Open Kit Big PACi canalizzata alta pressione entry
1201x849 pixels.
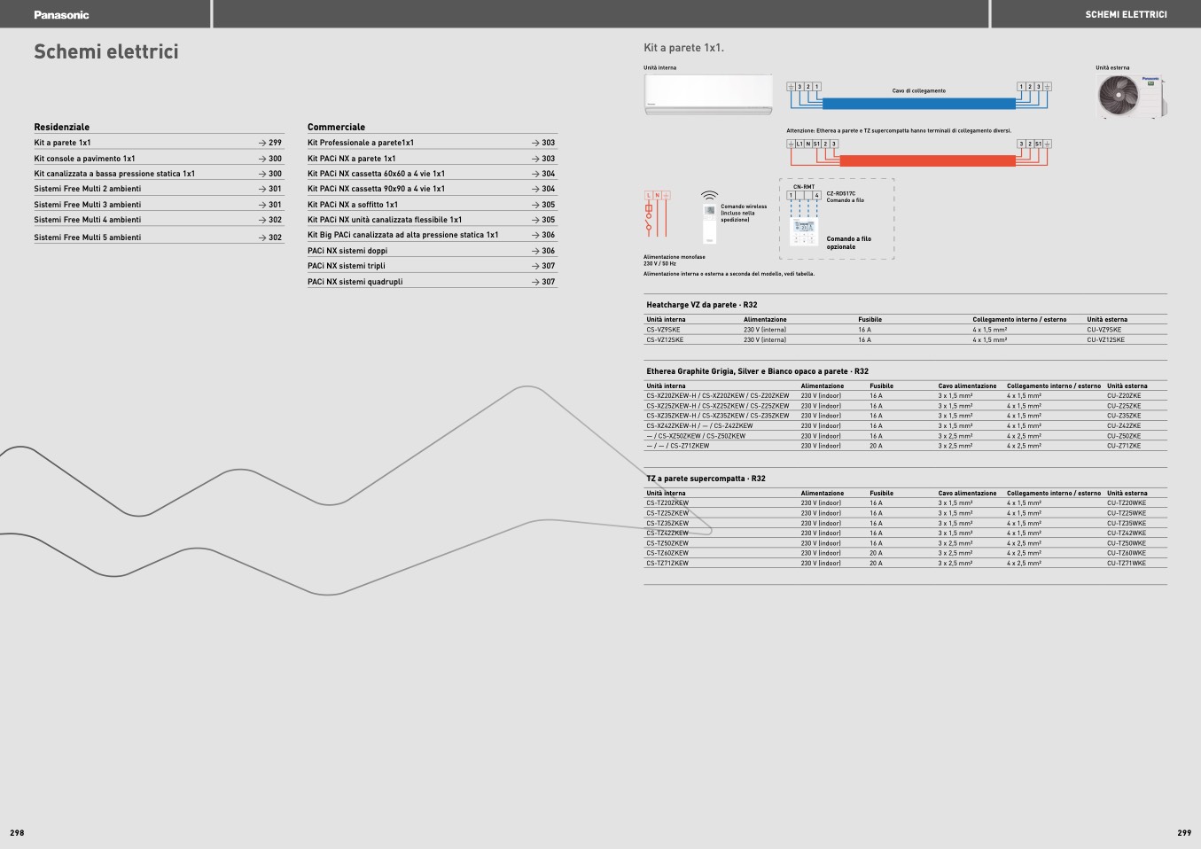click(402, 235)
